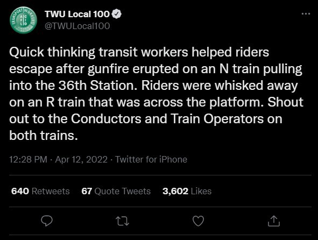Open the 67 Quote Tweets list
318x240 pixels.
[x=116, y=191]
